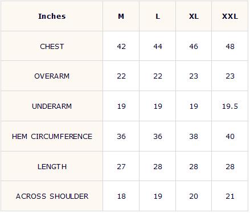Image resolution: width=250 pixels, height=213 pixels.
Task: Click the Inches header cell
Action: (x=52, y=17)
